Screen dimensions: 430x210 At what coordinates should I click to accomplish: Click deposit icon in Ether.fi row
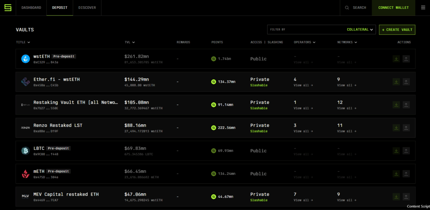click(x=396, y=82)
